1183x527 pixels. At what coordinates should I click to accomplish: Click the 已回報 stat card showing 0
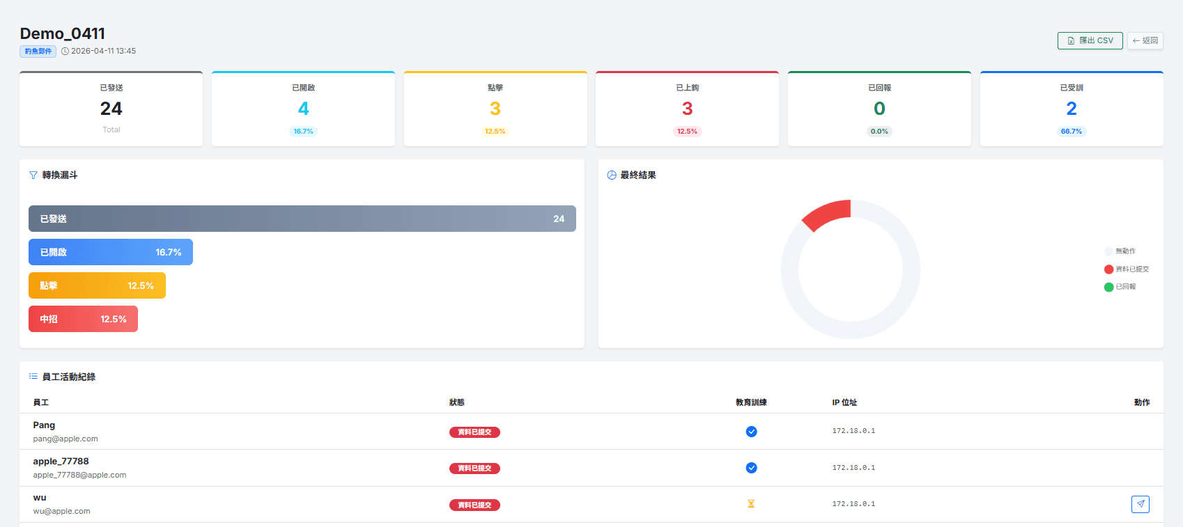(x=879, y=109)
